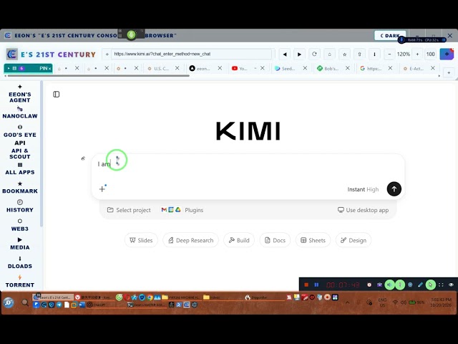Toggle the recorder cursor highlight icon

431,285
